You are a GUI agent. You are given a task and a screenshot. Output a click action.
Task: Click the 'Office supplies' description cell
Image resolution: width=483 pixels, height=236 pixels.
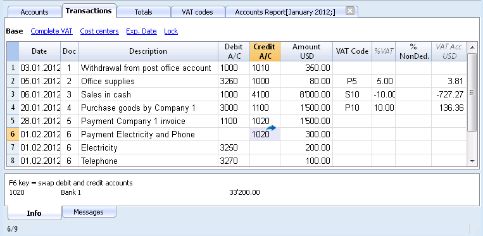click(148, 81)
